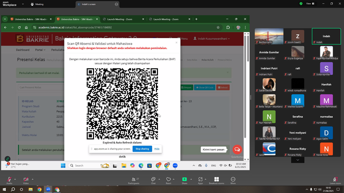This screenshot has width=344, height=193.
Task: Open the Zoom More options
Action: click(x=233, y=180)
